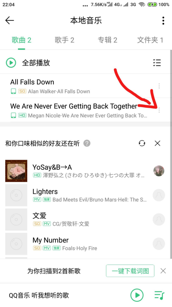This screenshot has height=307, width=172.
Task: Close the scanned new songs banner
Action: 163,271
